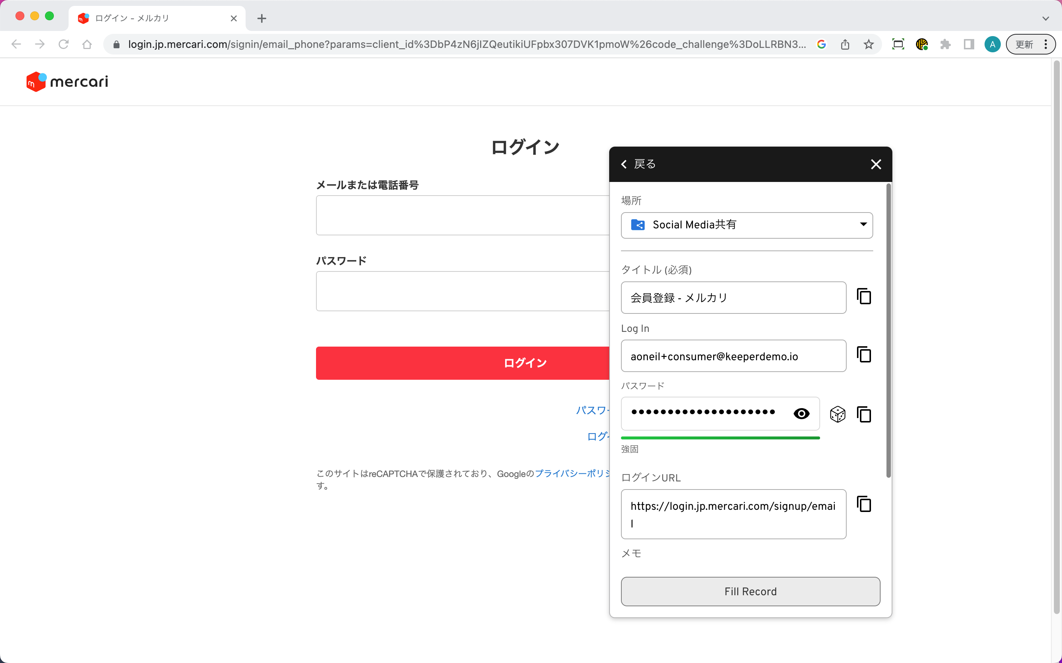This screenshot has height=663, width=1062.
Task: Copy the login URL value
Action: (864, 504)
